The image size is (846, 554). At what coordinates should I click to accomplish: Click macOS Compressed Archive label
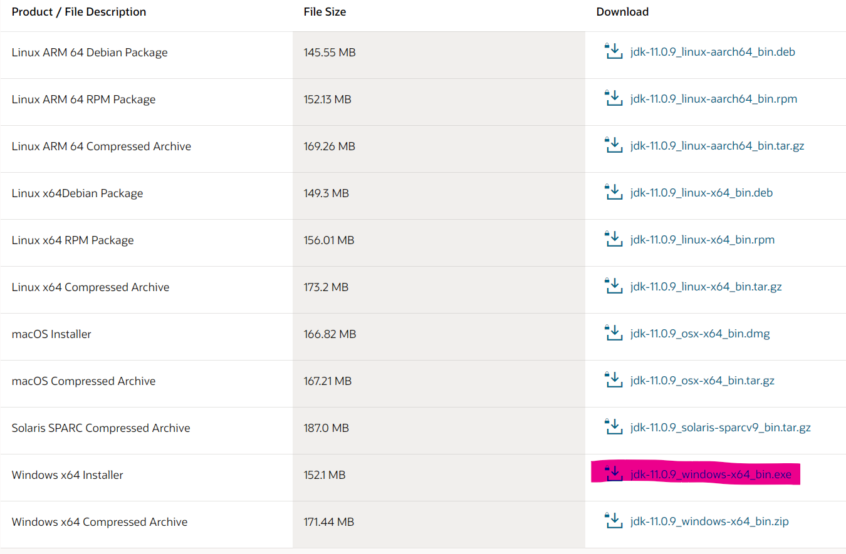tap(83, 381)
